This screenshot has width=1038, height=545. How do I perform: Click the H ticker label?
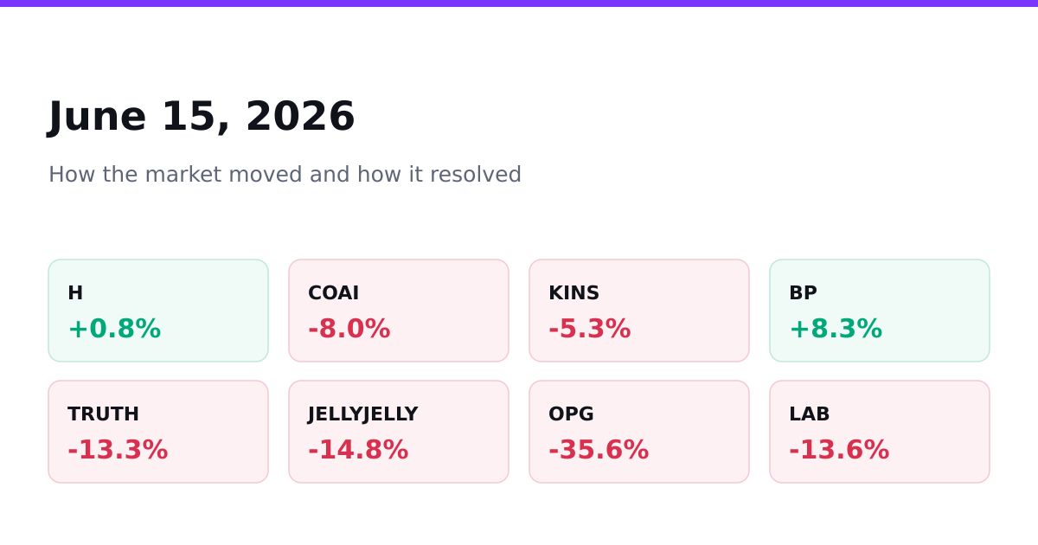pyautogui.click(x=75, y=293)
